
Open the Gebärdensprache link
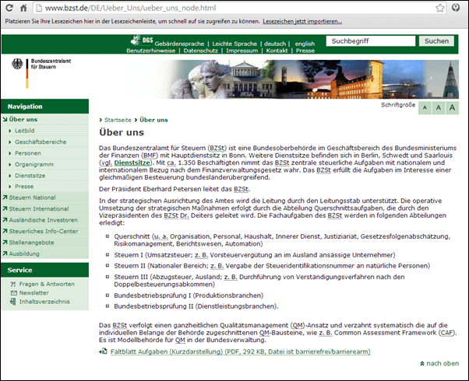179,44
